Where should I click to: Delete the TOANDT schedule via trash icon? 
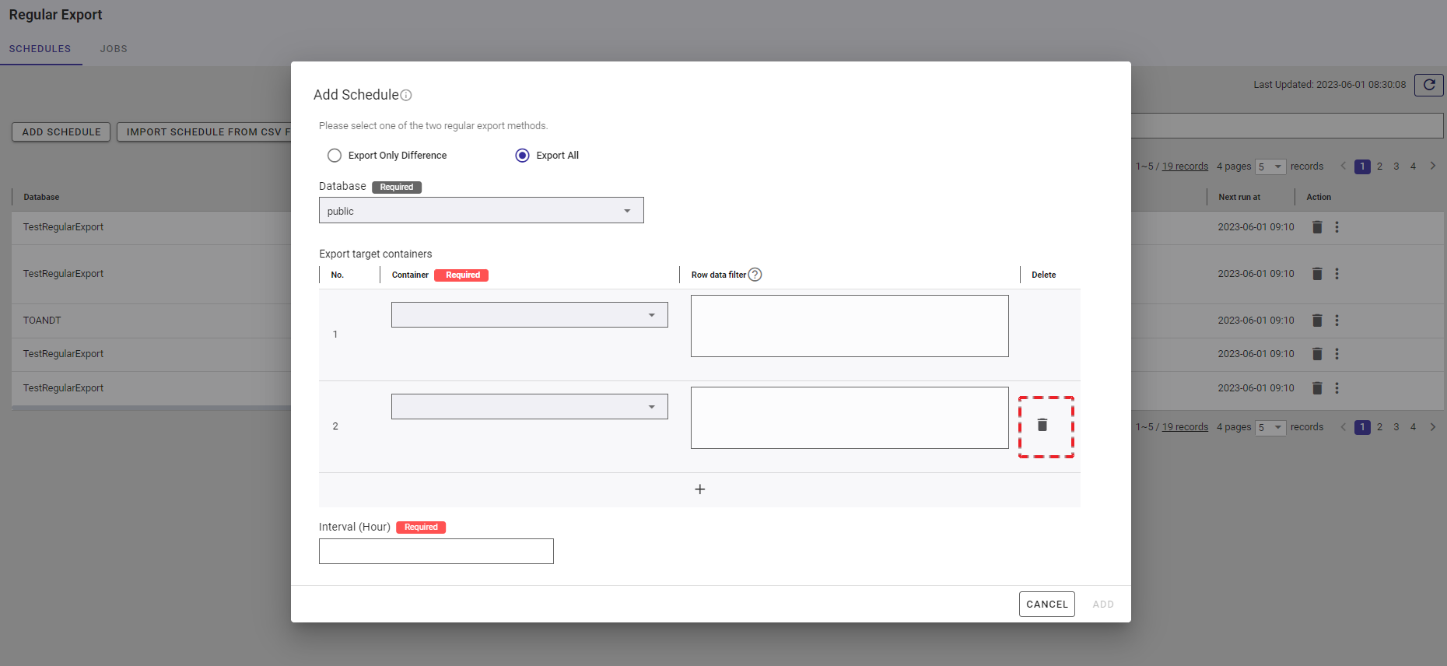(1317, 321)
